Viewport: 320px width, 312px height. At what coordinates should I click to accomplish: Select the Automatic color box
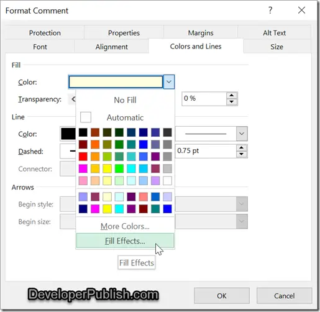(x=86, y=117)
